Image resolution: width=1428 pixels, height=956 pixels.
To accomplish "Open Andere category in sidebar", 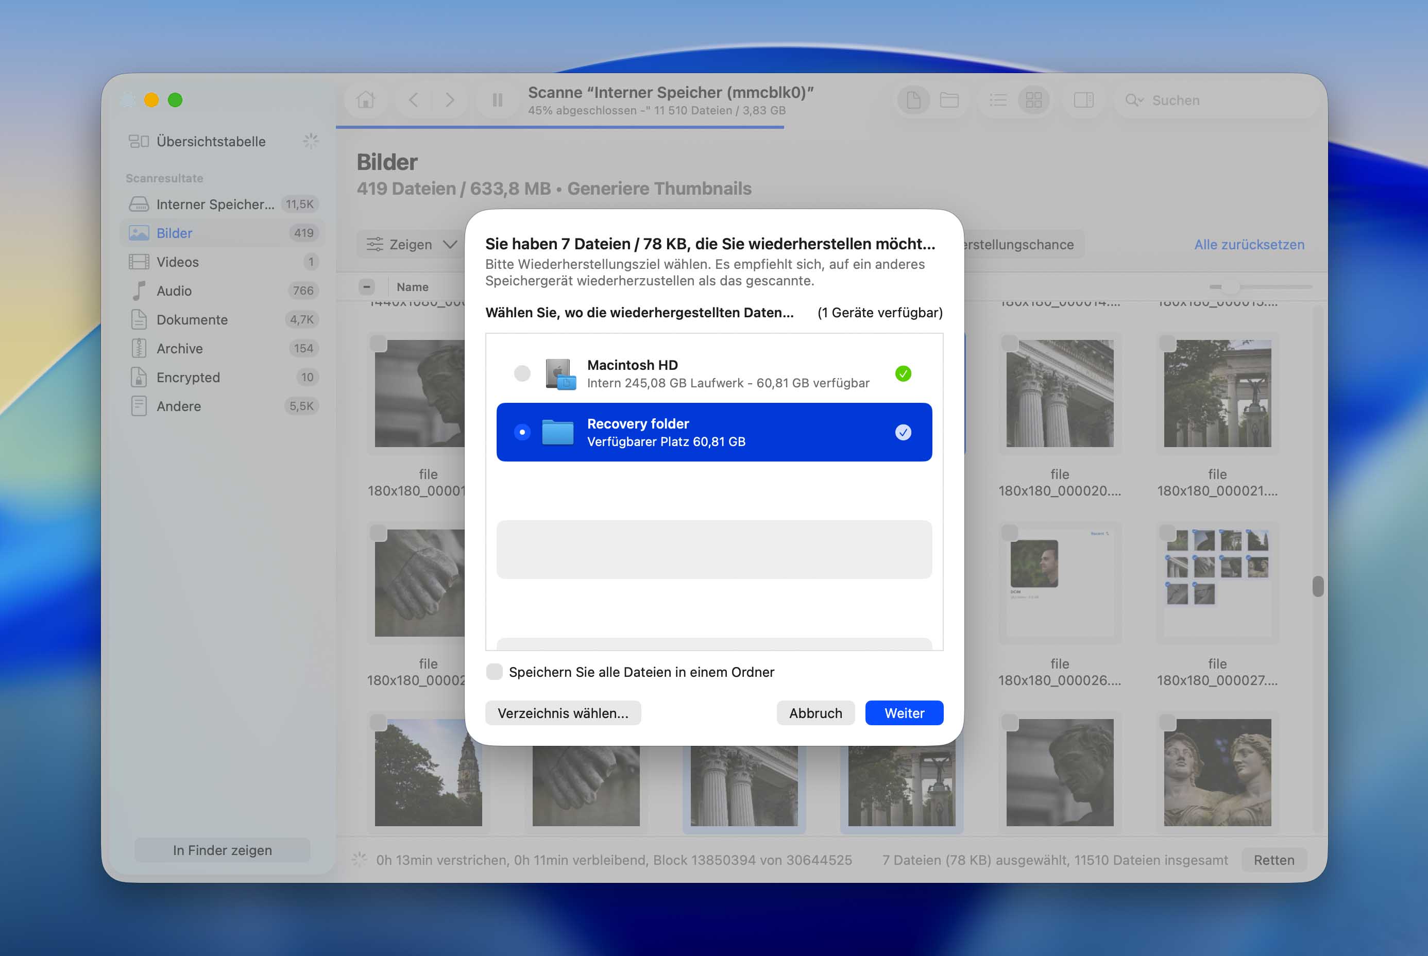I will (223, 406).
